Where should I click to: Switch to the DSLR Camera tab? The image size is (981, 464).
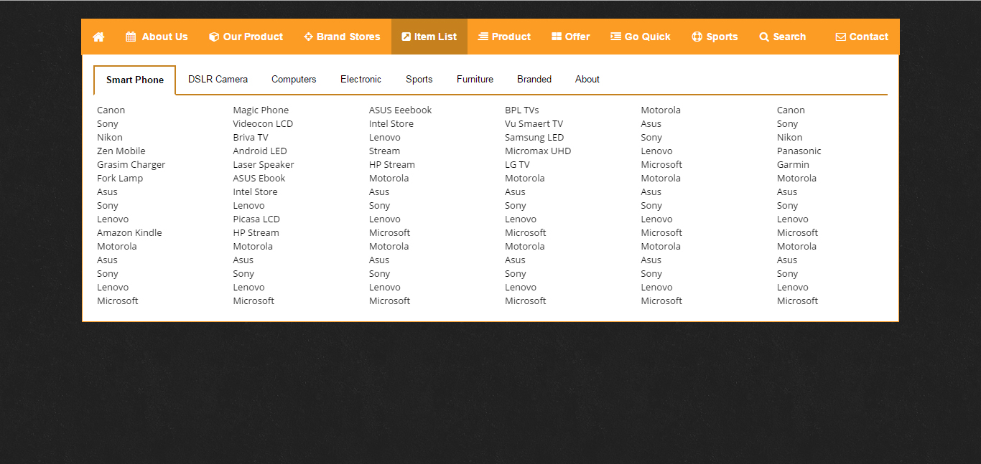tap(218, 79)
